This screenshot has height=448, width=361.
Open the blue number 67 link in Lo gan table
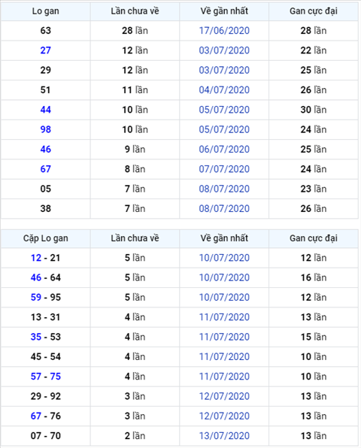(x=45, y=169)
